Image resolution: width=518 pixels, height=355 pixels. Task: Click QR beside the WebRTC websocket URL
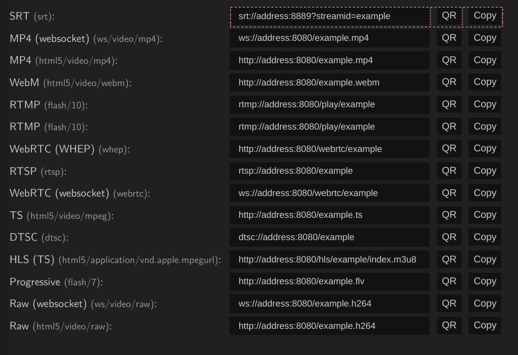pos(448,192)
